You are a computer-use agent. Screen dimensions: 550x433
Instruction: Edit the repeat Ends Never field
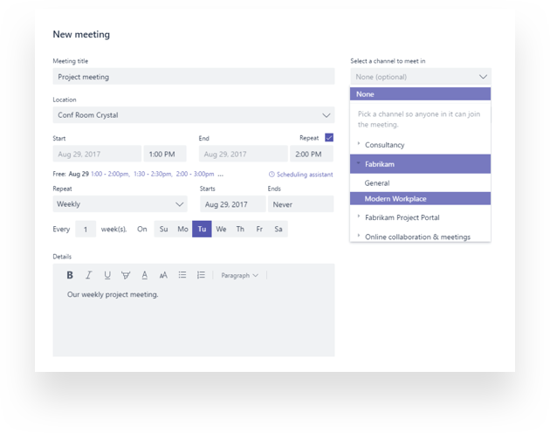300,204
